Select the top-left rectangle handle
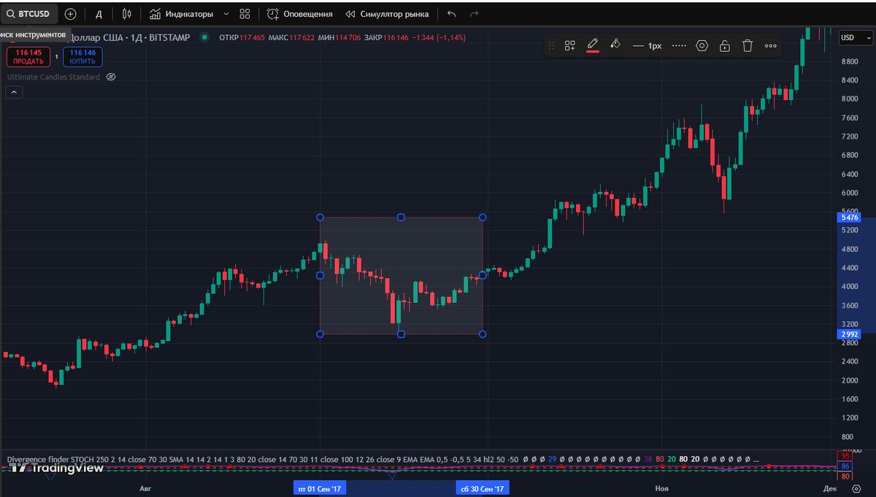This screenshot has height=497, width=876. click(320, 217)
